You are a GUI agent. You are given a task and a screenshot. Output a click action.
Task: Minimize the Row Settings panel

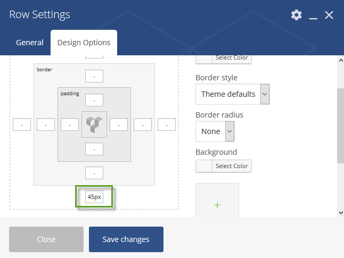coord(313,15)
